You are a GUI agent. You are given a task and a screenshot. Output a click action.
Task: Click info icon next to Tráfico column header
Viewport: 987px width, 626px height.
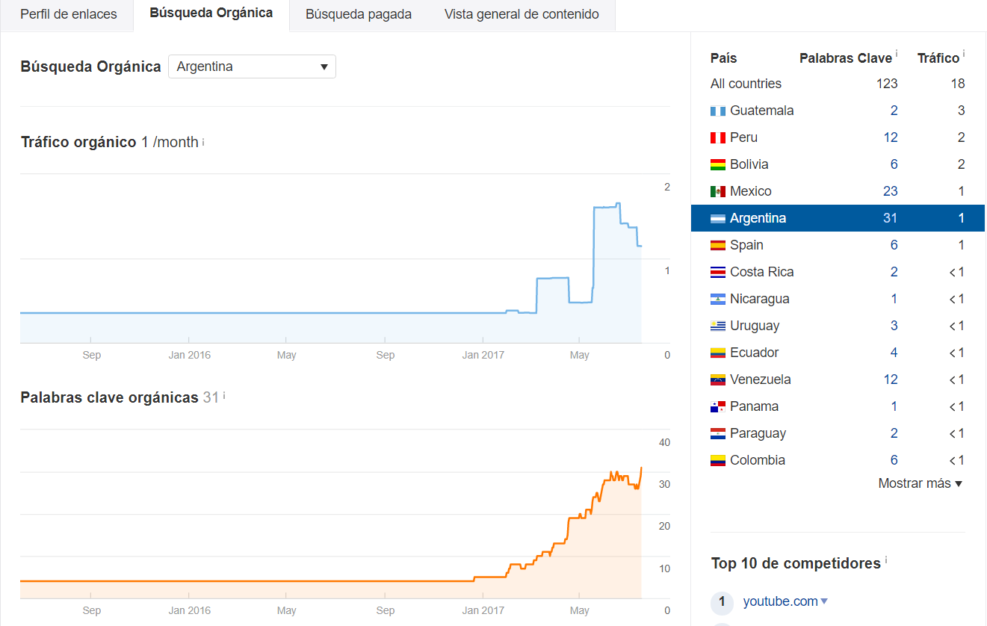[964, 55]
